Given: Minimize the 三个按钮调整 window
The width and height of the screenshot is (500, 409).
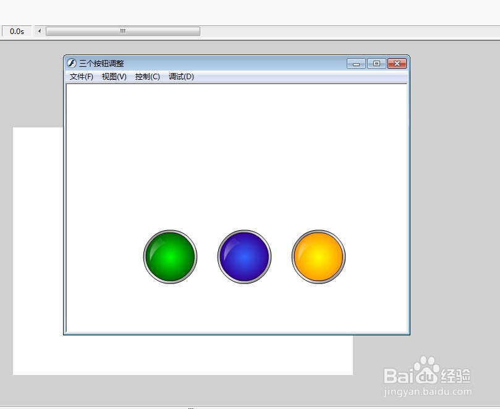Looking at the screenshot, I should pos(356,64).
